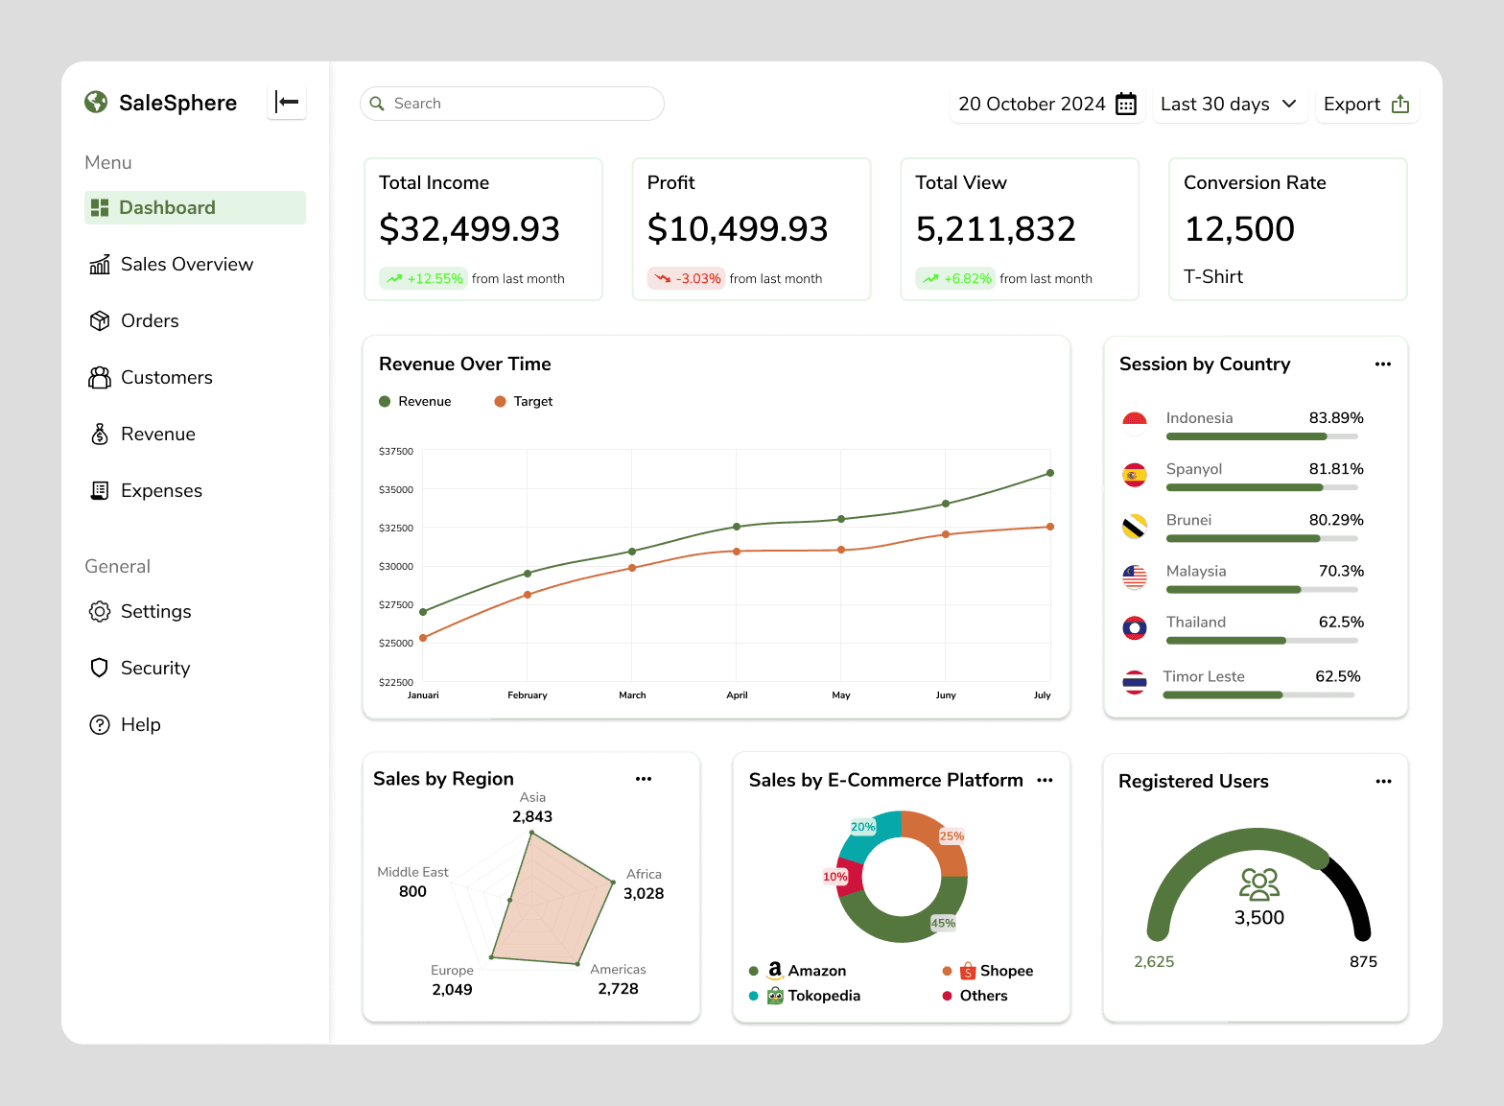
Task: Click the Shopee logo in the legend
Action: 968,971
